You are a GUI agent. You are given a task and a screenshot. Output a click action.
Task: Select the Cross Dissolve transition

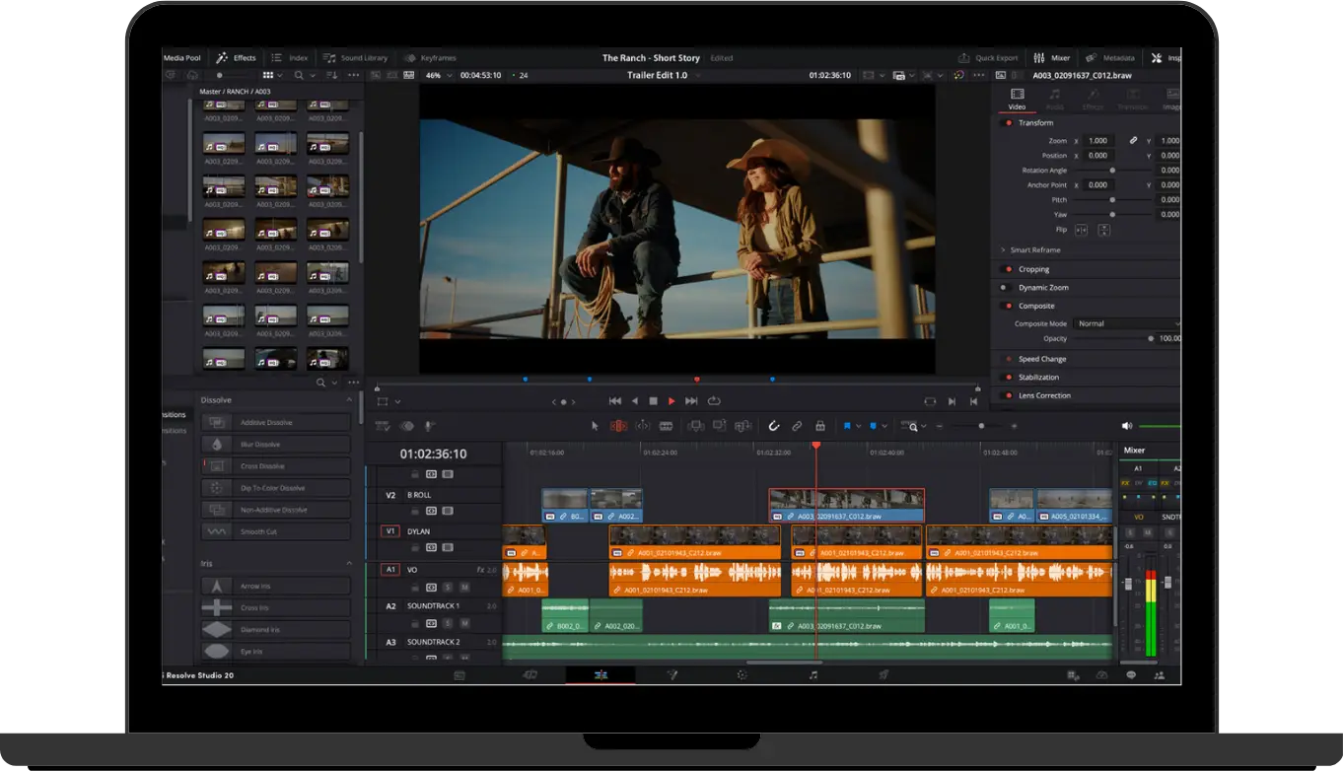(x=276, y=466)
